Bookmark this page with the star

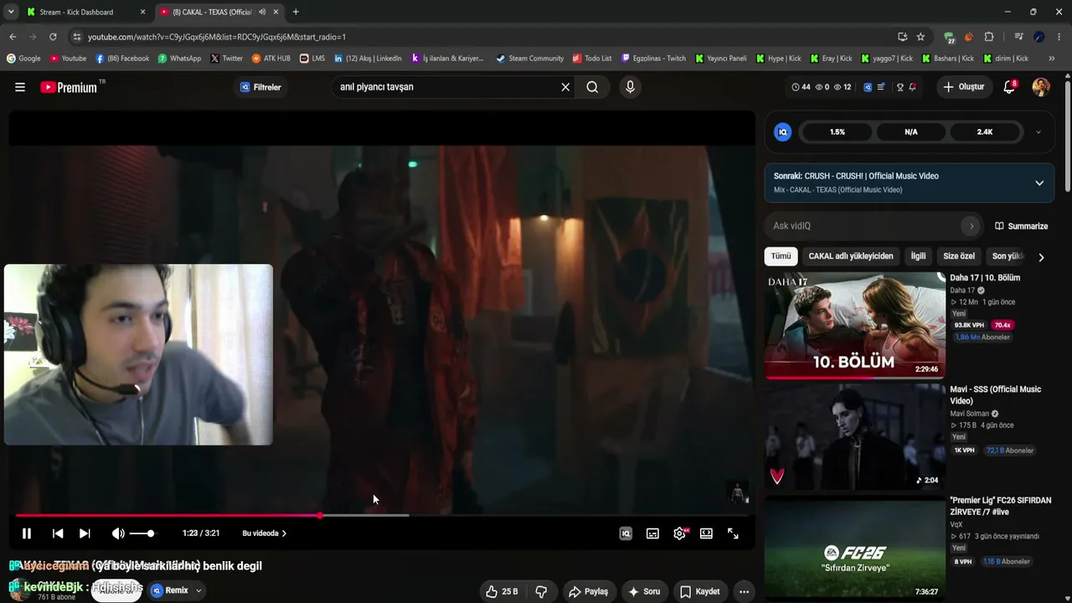[x=920, y=37]
